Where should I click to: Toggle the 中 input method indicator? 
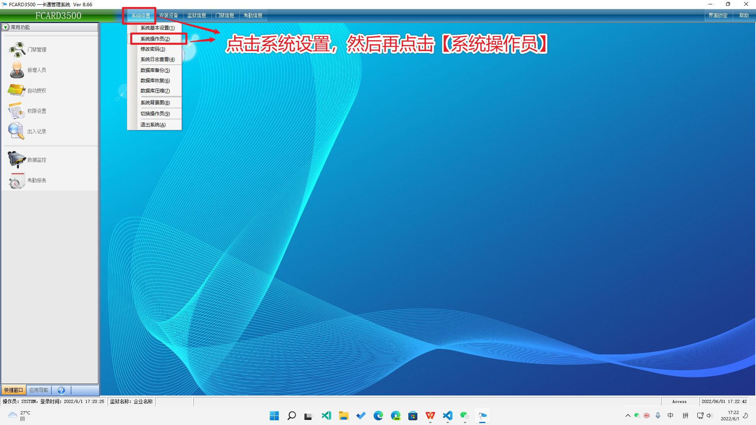(671, 416)
